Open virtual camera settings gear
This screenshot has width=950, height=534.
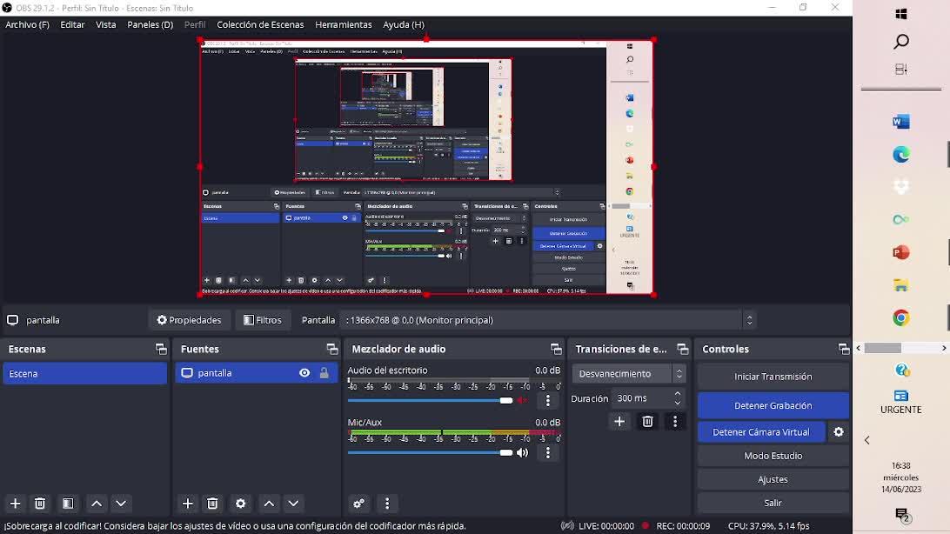(839, 432)
